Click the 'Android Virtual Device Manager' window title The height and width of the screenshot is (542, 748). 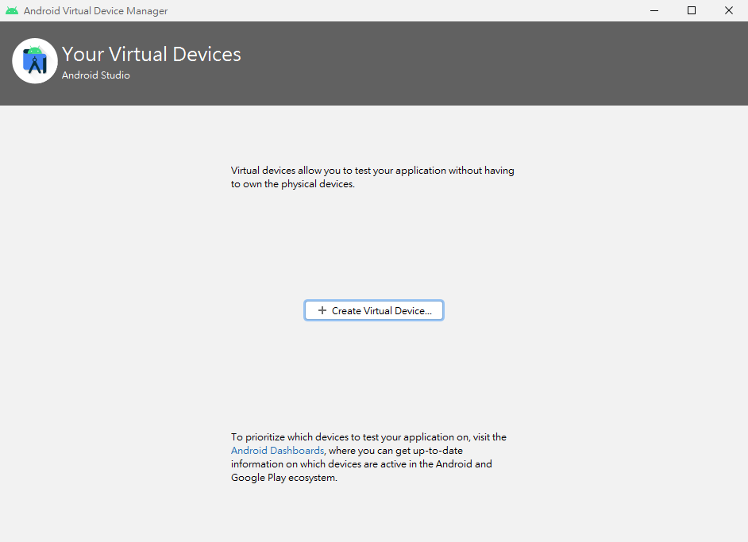[96, 10]
